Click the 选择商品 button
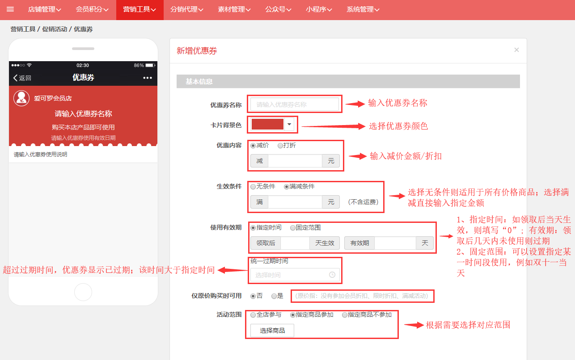575x360 pixels. (272, 331)
